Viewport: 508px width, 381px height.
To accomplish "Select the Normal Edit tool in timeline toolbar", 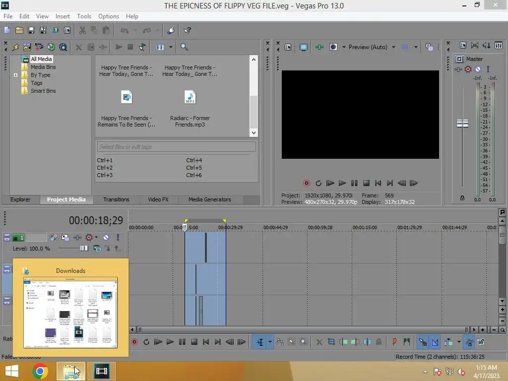I will pos(260,342).
